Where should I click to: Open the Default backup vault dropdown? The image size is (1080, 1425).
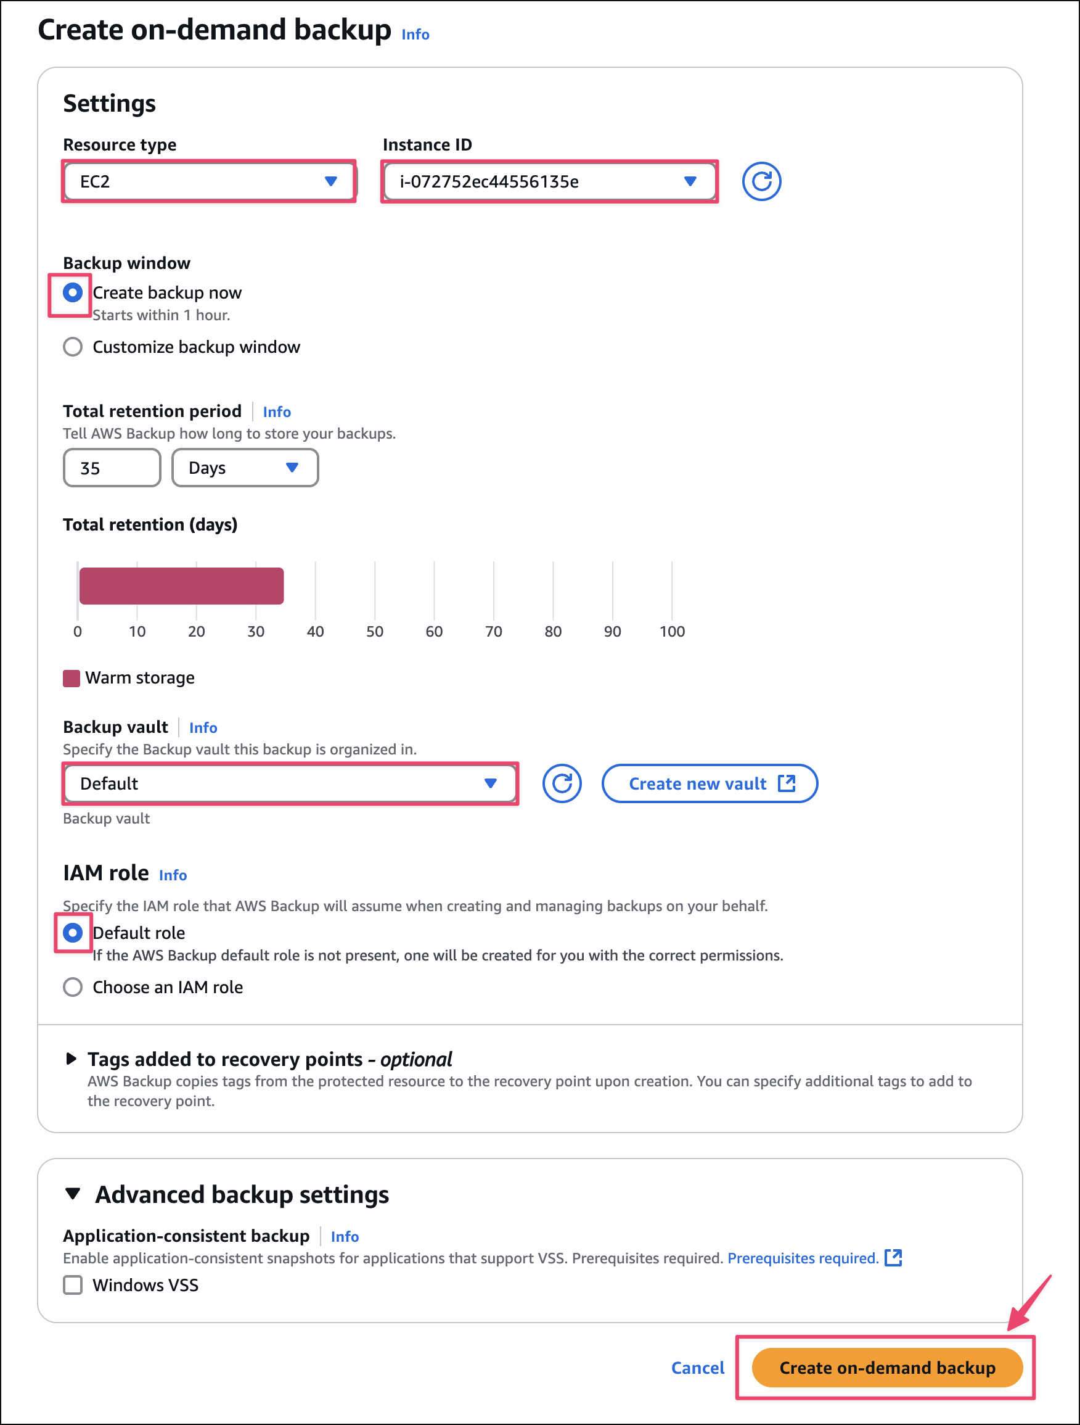point(290,783)
